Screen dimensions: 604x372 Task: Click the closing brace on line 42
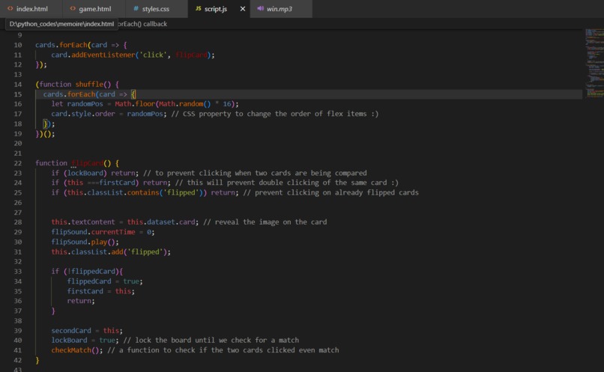tap(37, 360)
